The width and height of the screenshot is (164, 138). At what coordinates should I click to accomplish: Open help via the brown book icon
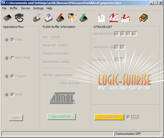tap(144, 18)
